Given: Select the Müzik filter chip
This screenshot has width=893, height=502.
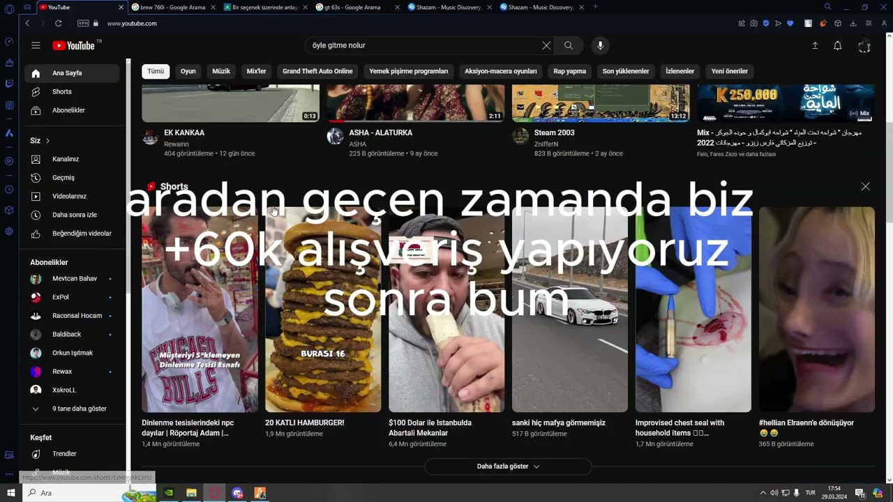Looking at the screenshot, I should tap(221, 71).
